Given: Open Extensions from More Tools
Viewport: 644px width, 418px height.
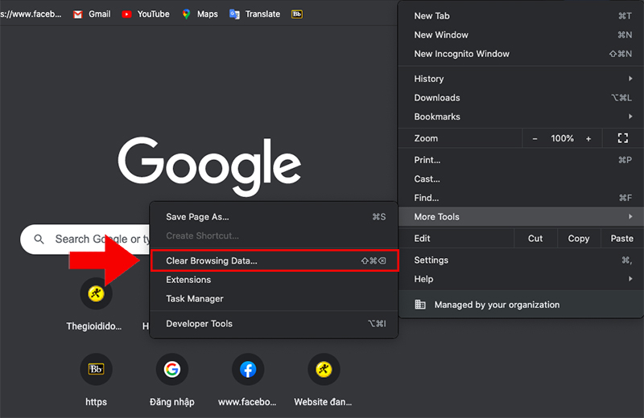Looking at the screenshot, I should (x=274, y=280).
